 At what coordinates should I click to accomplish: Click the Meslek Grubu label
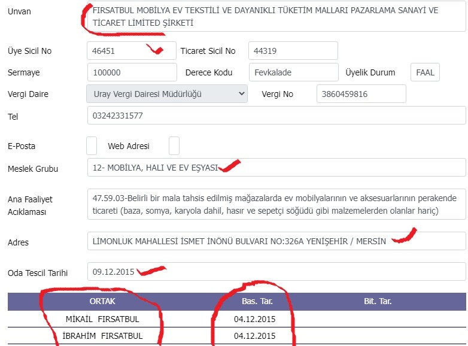coord(33,169)
